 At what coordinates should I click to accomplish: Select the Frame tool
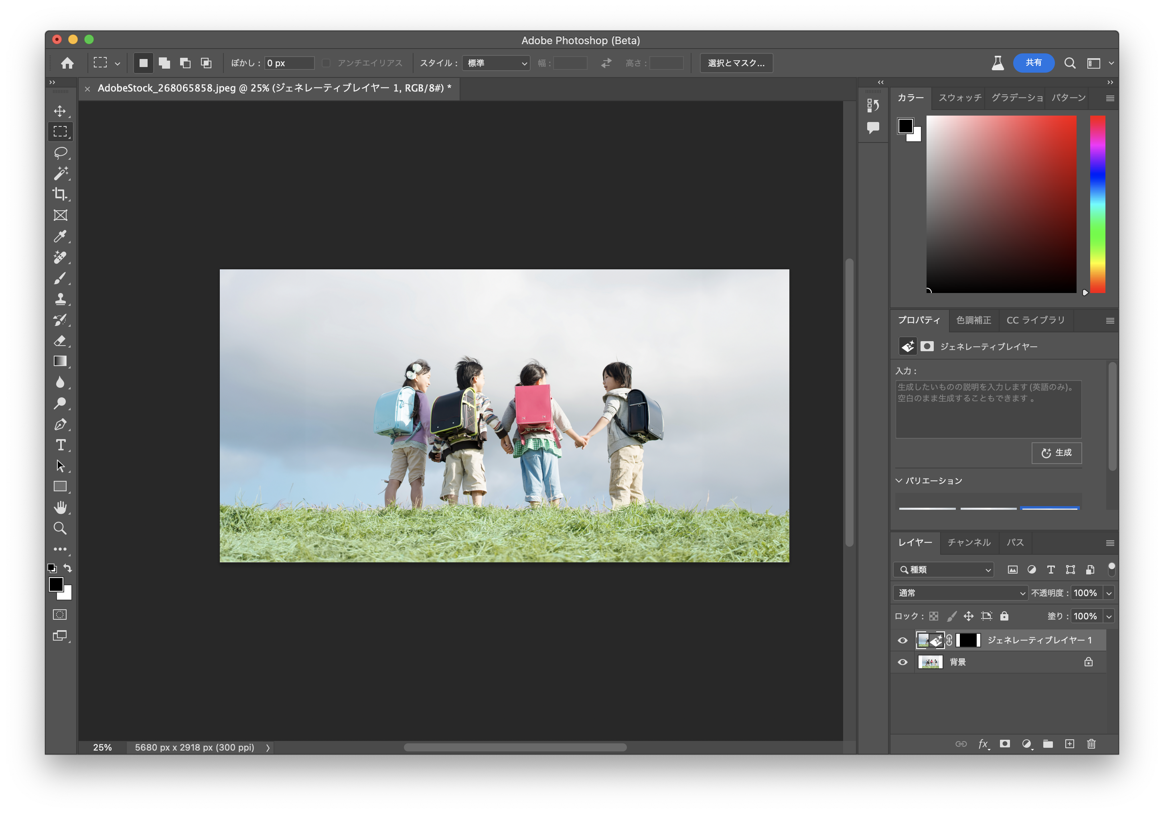coord(60,215)
